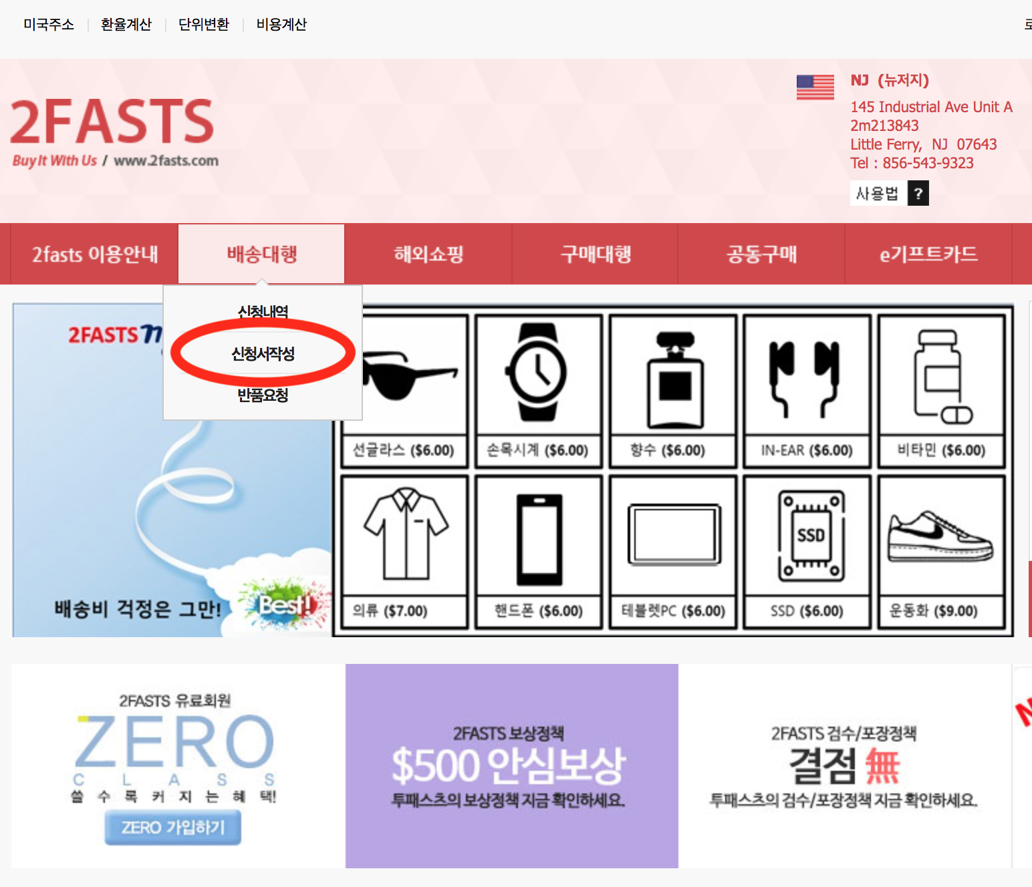Open the 해외쇼핑 menu
The image size is (1032, 887).
pyautogui.click(x=428, y=254)
